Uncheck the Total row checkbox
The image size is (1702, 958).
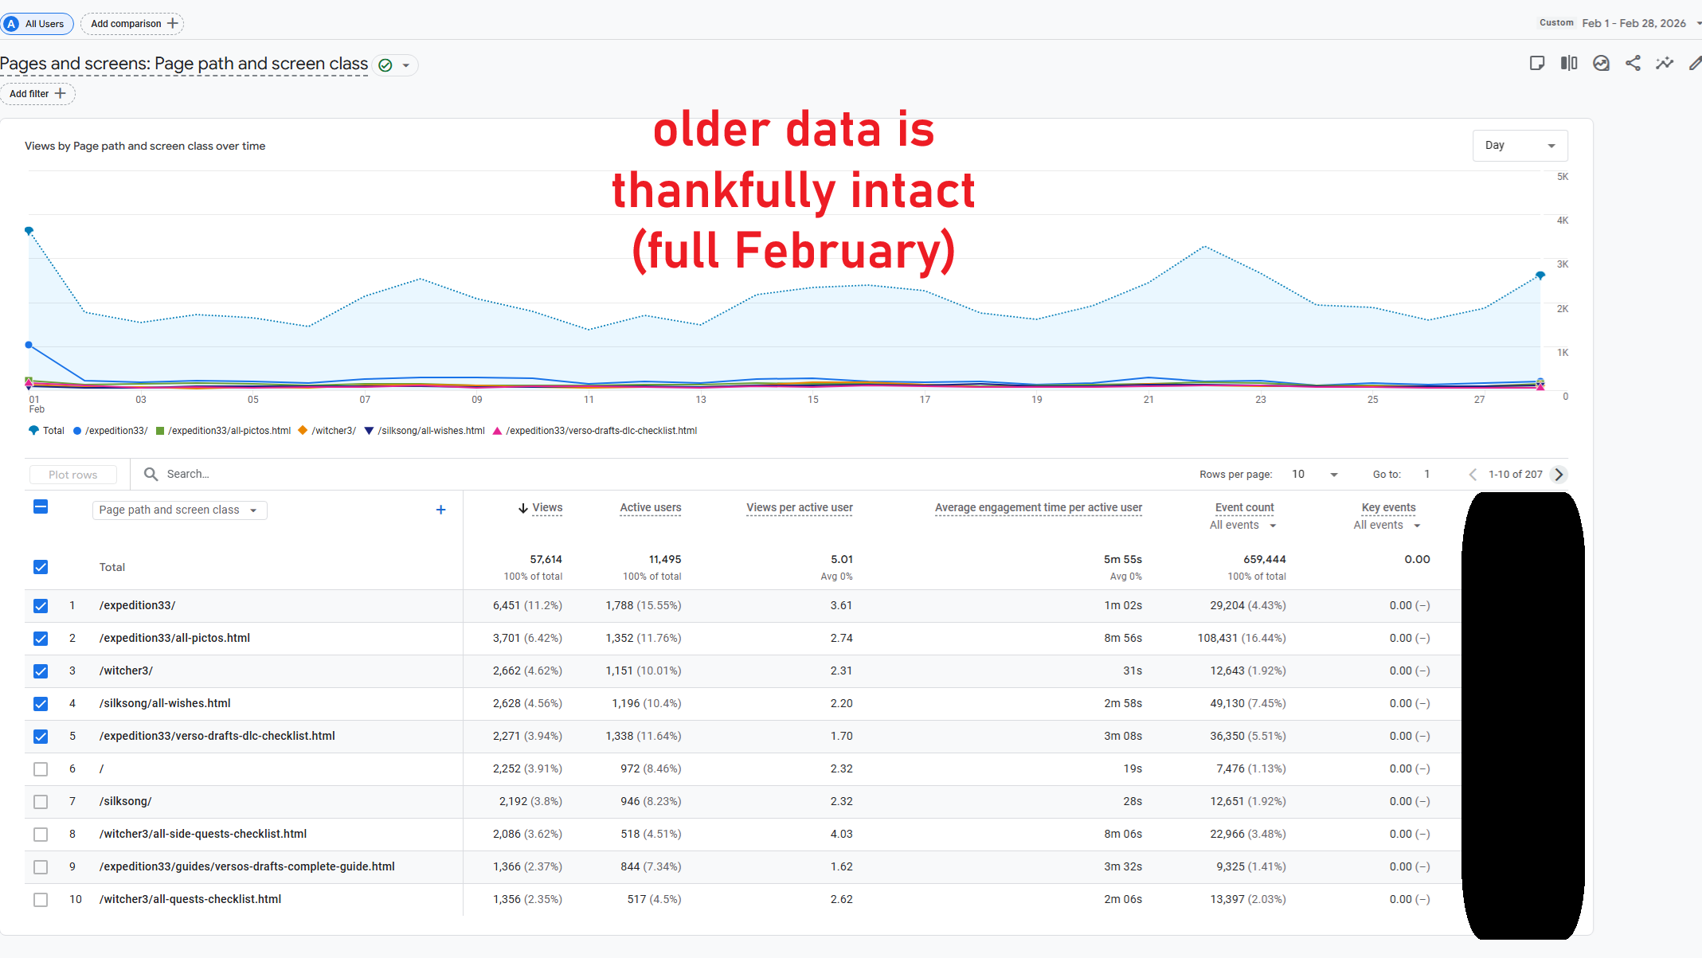tap(41, 567)
